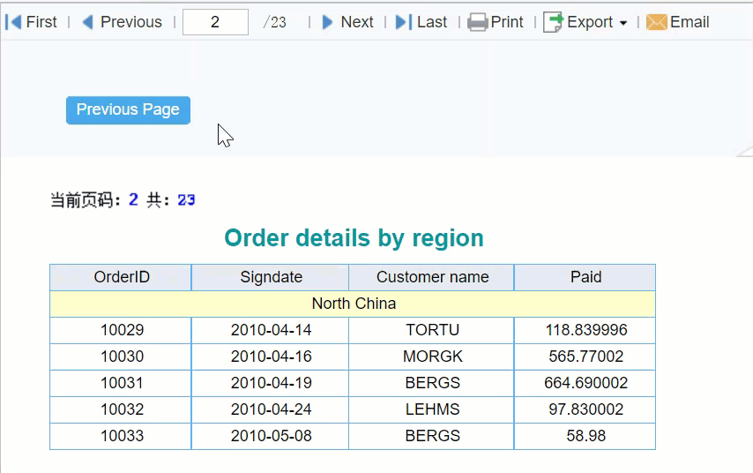Image resolution: width=753 pixels, height=473 pixels.
Task: Click the printer icon
Action: click(x=477, y=22)
